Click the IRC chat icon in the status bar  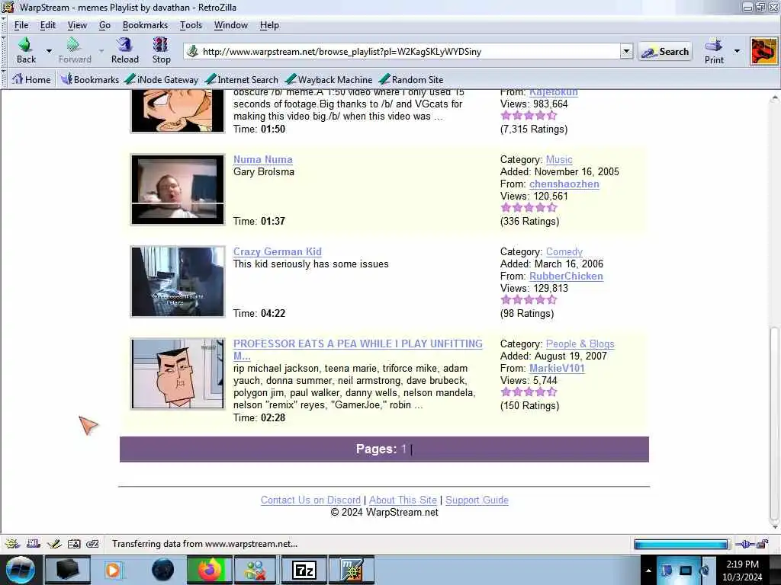click(92, 544)
